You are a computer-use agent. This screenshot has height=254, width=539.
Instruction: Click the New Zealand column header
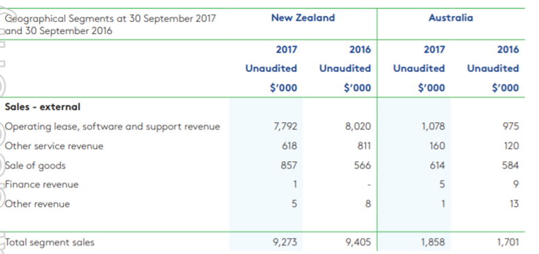tap(303, 18)
